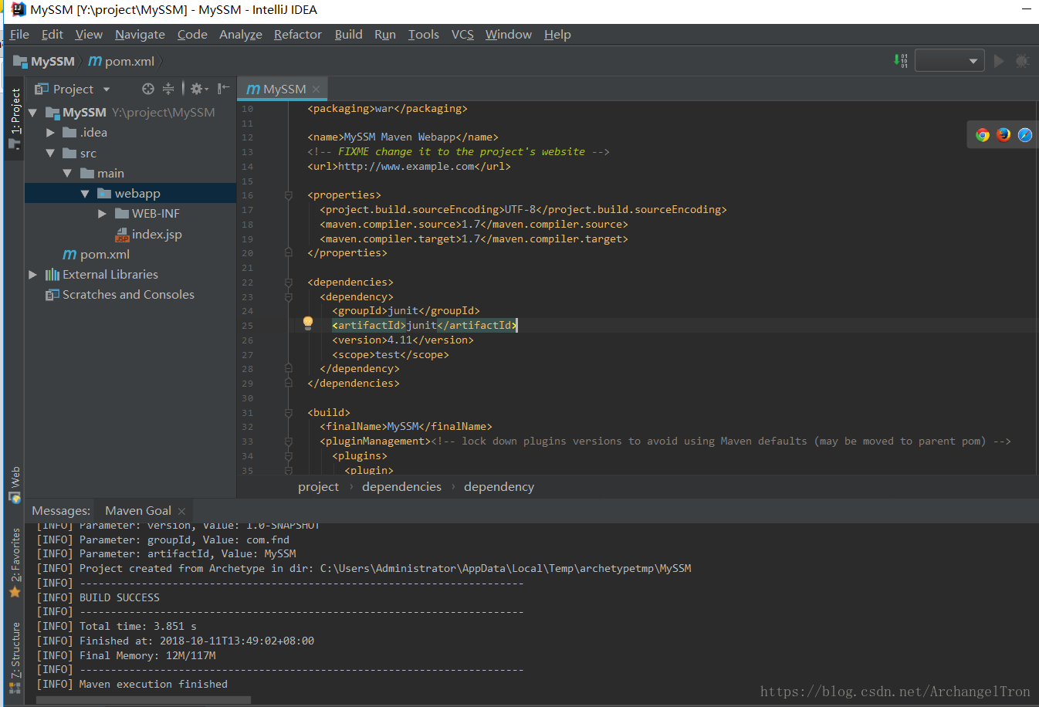Expand the WEB-INF folder
The image size is (1039, 707).
[102, 214]
